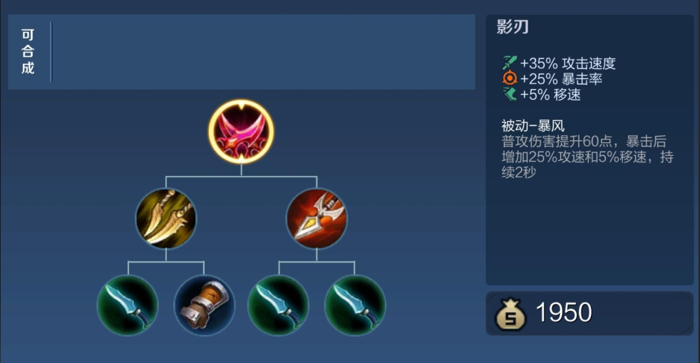The height and width of the screenshot is (363, 700).
Task: Select left dagger beneath the red spear item
Action: (x=279, y=305)
